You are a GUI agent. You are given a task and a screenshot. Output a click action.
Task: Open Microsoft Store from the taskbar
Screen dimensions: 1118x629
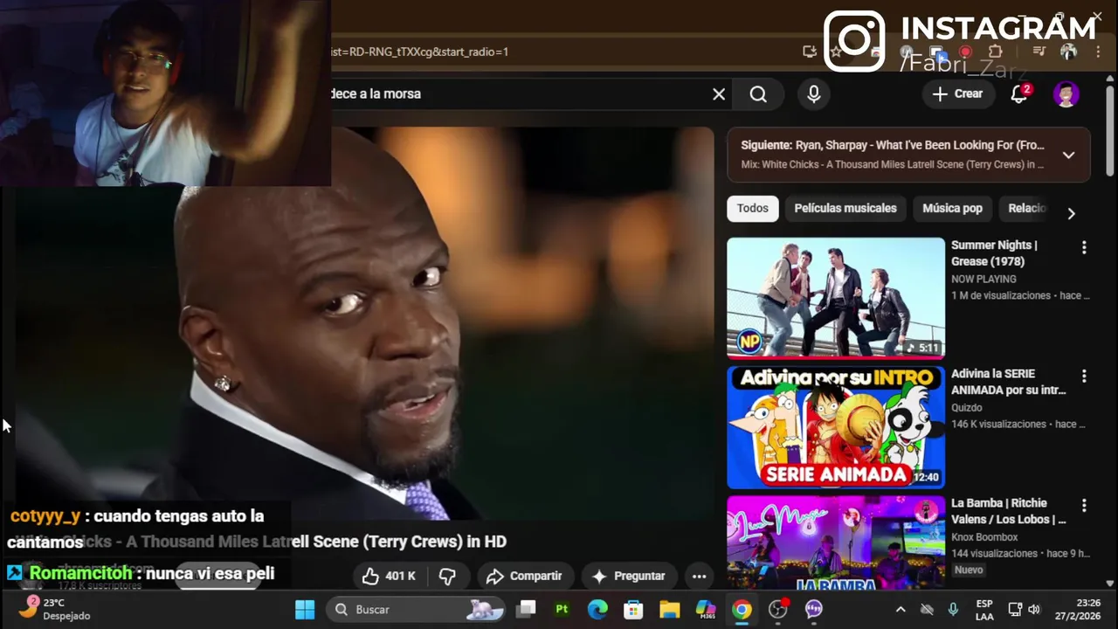[633, 610]
